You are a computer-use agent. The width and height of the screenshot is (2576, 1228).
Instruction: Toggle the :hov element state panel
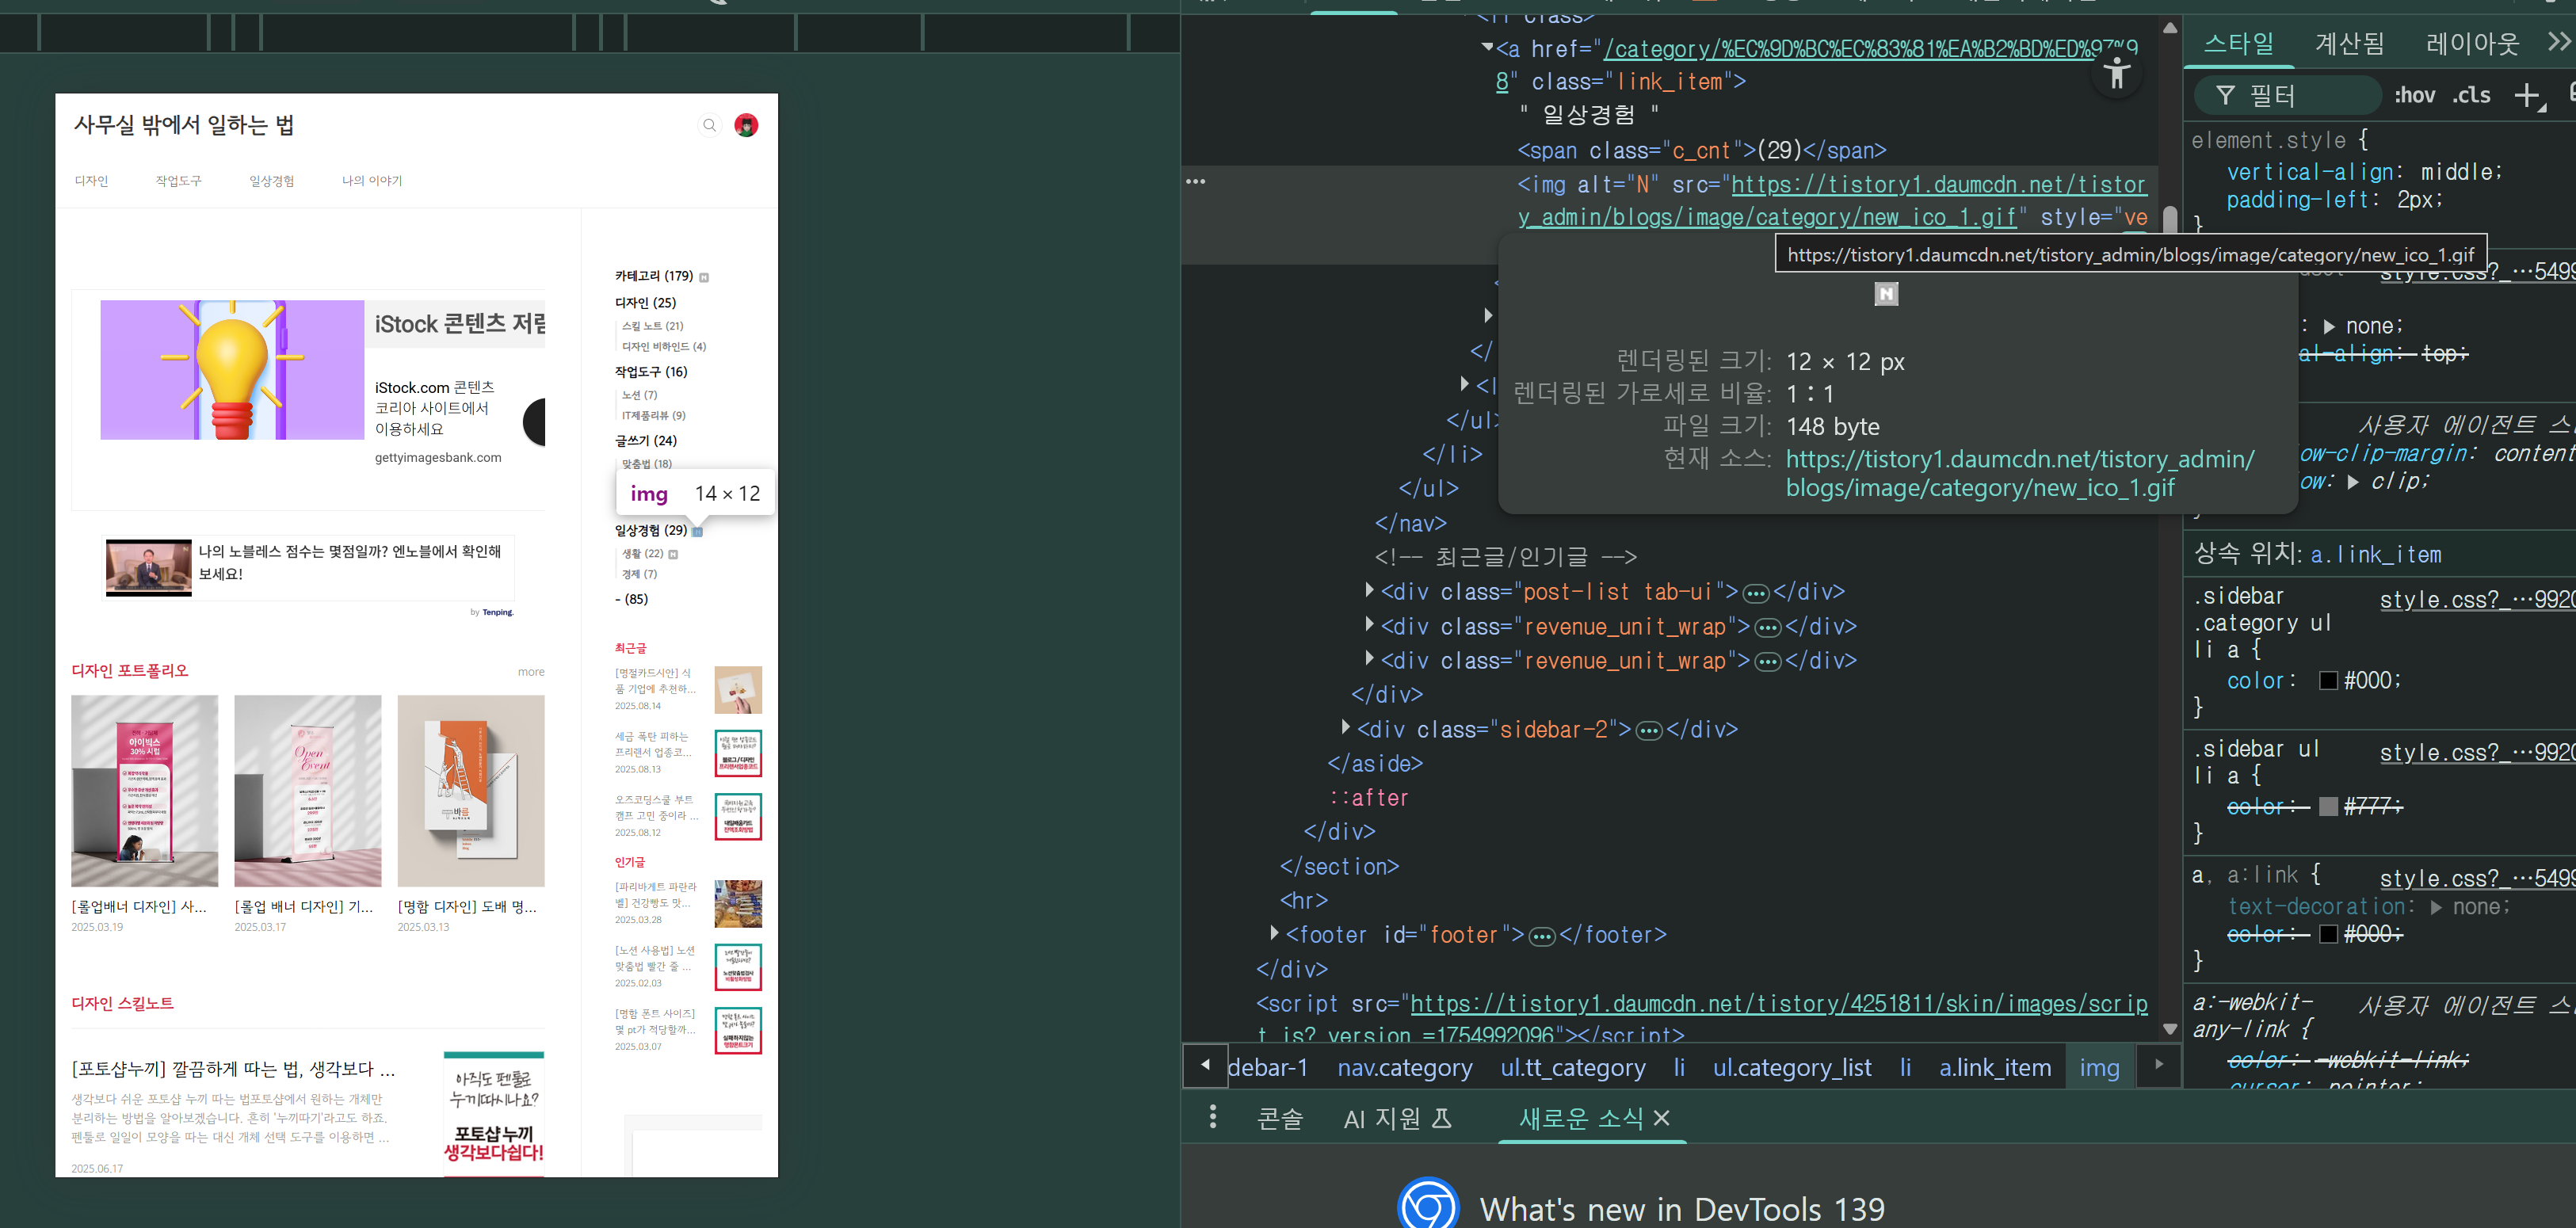[2414, 95]
